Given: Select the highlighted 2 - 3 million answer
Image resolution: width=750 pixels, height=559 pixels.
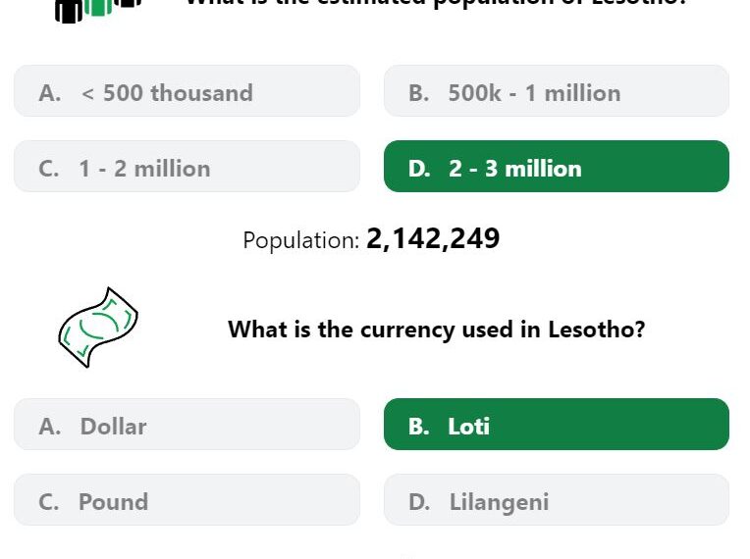Looking at the screenshot, I should [x=557, y=167].
